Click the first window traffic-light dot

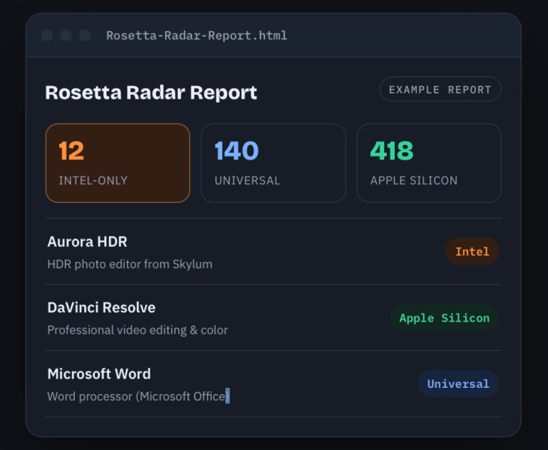47,35
